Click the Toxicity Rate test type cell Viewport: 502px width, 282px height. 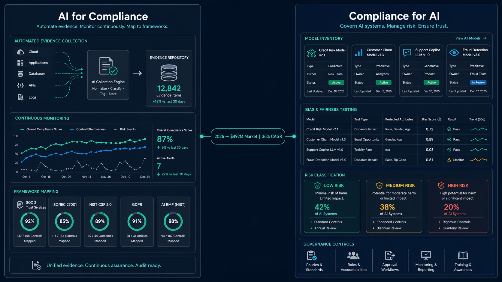363,150
